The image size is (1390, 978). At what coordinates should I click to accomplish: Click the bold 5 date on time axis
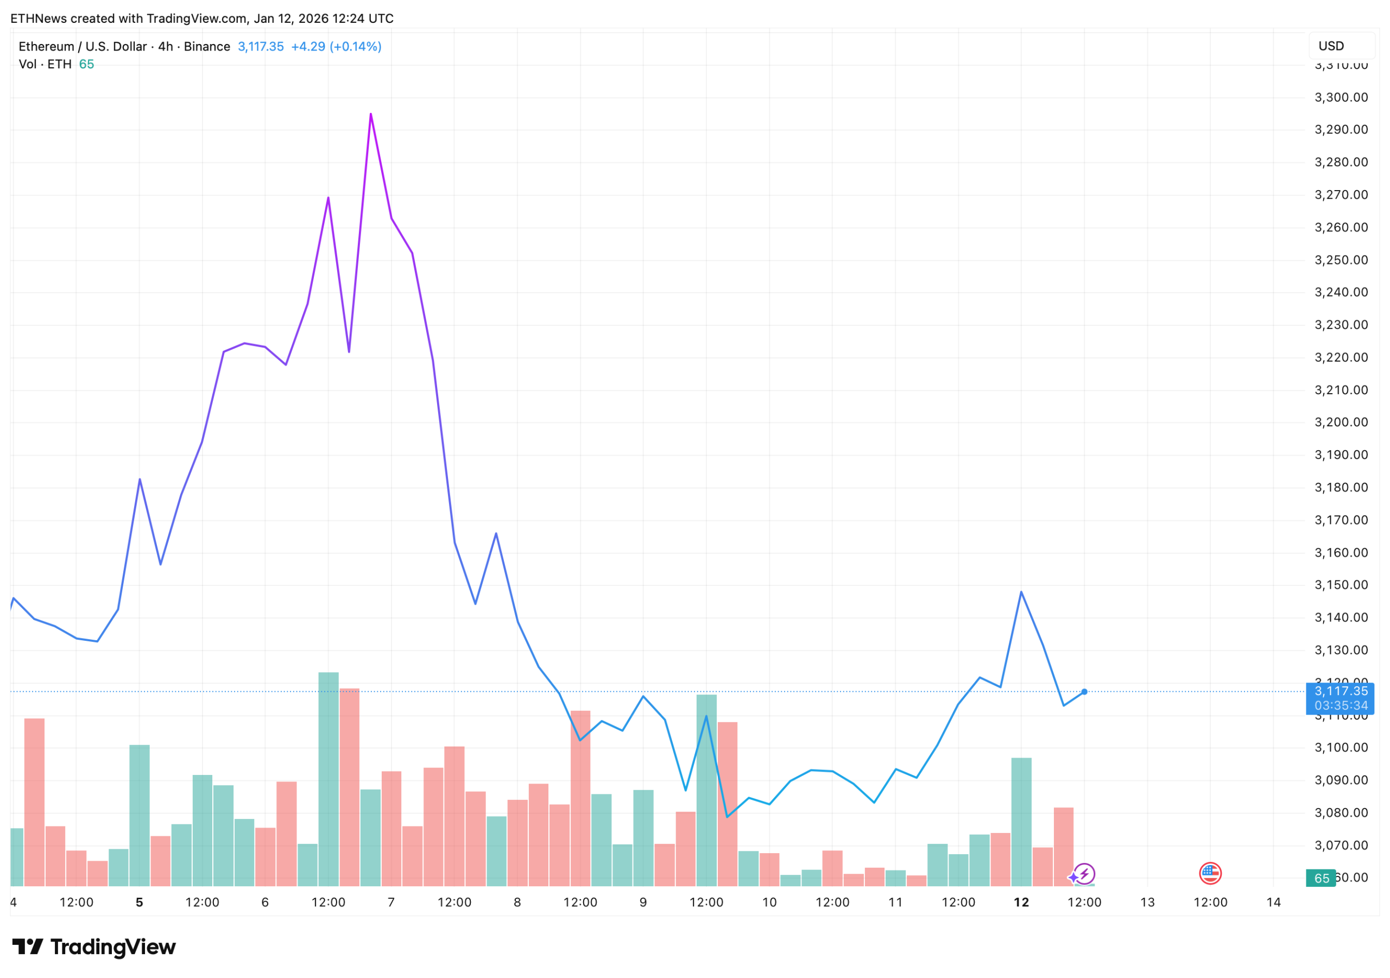click(x=139, y=903)
